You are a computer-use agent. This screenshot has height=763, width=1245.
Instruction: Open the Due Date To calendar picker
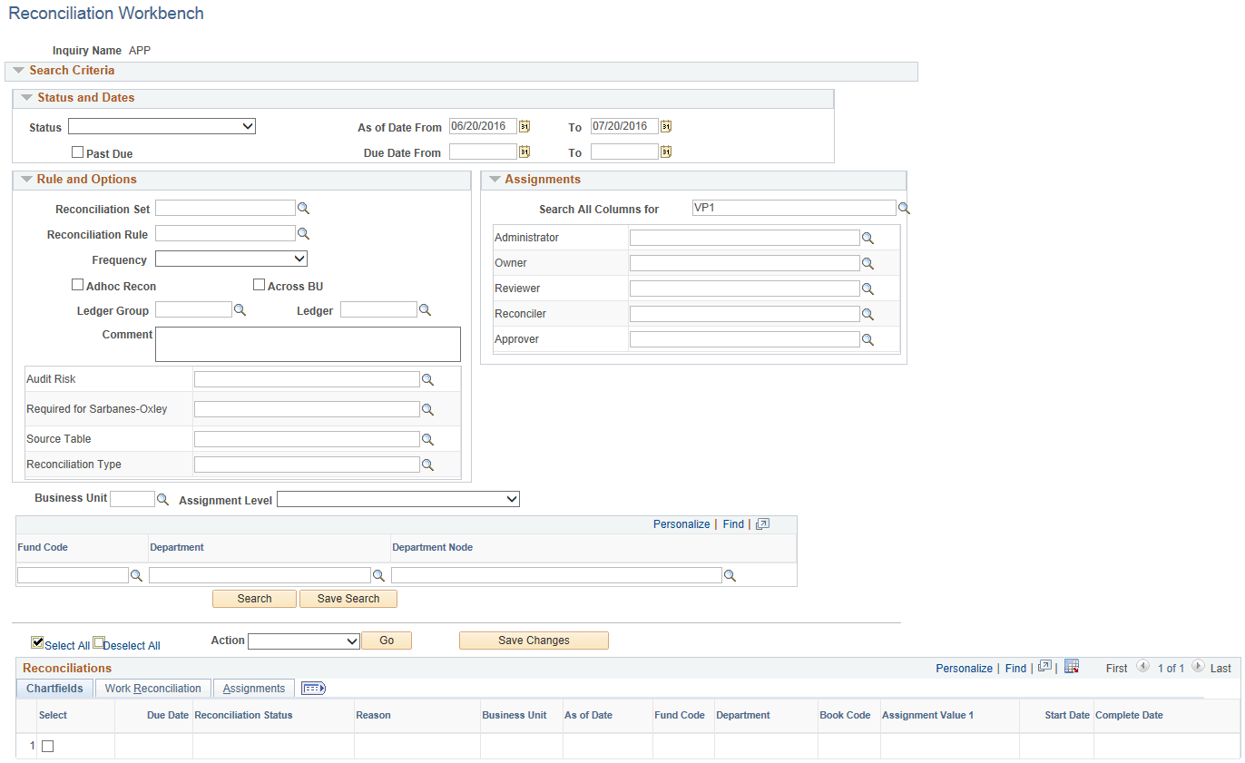pyautogui.click(x=665, y=152)
